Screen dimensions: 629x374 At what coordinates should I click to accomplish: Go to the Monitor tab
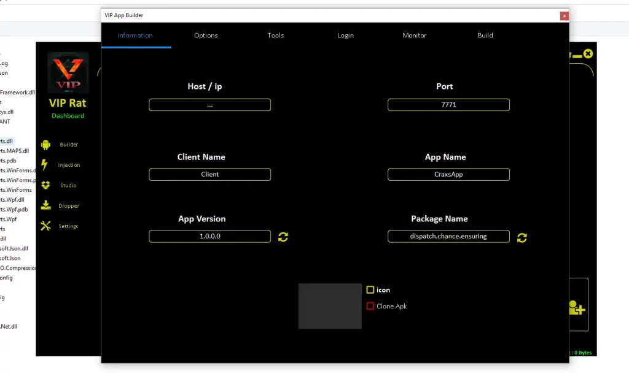tap(414, 36)
